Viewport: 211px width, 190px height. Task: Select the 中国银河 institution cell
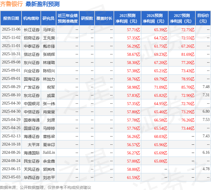32,104
